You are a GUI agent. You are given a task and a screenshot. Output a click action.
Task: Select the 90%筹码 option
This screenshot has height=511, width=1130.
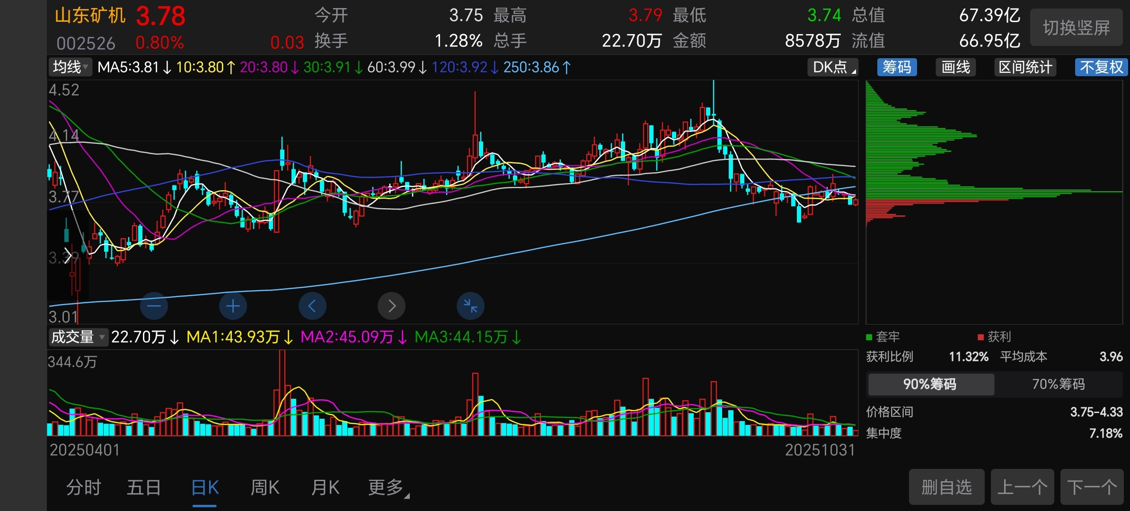tap(930, 384)
